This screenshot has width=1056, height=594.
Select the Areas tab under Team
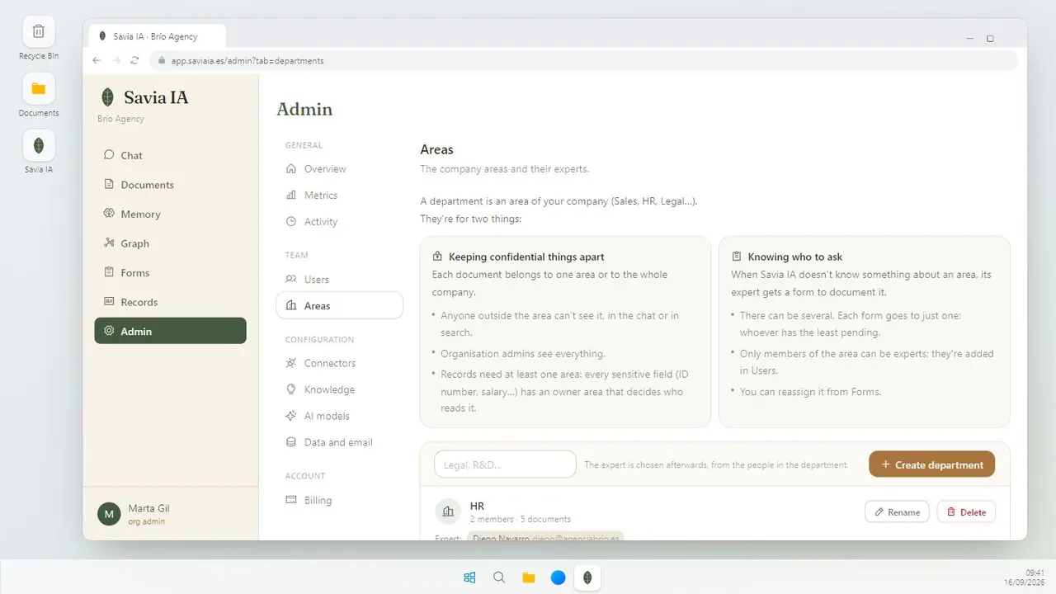(339, 305)
